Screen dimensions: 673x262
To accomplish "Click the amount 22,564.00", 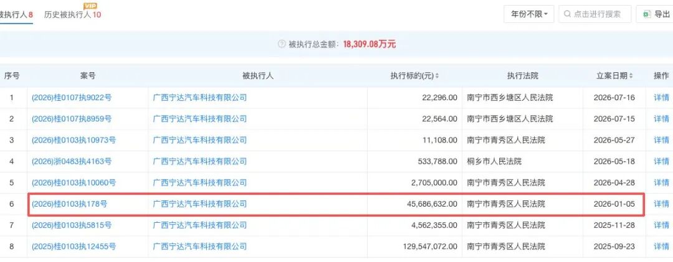I will [440, 119].
